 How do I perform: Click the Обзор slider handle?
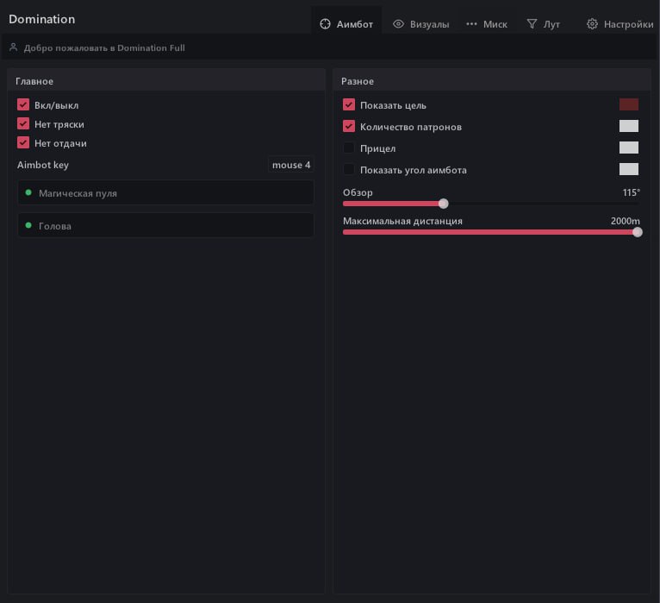pos(444,204)
